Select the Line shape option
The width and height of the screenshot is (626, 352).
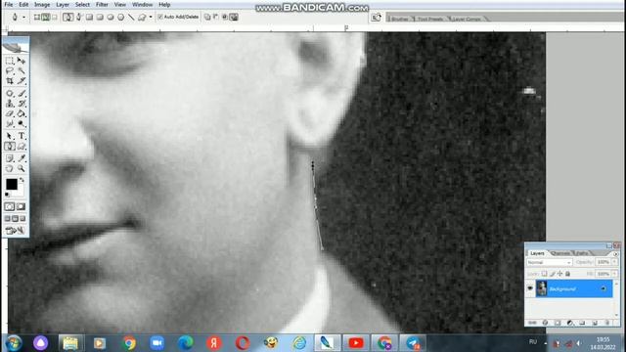coord(131,17)
